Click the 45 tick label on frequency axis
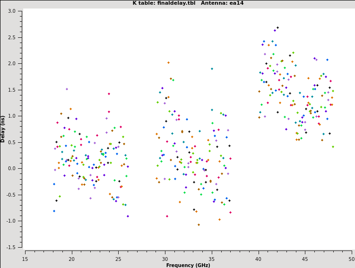The image size is (355, 268). [305, 259]
